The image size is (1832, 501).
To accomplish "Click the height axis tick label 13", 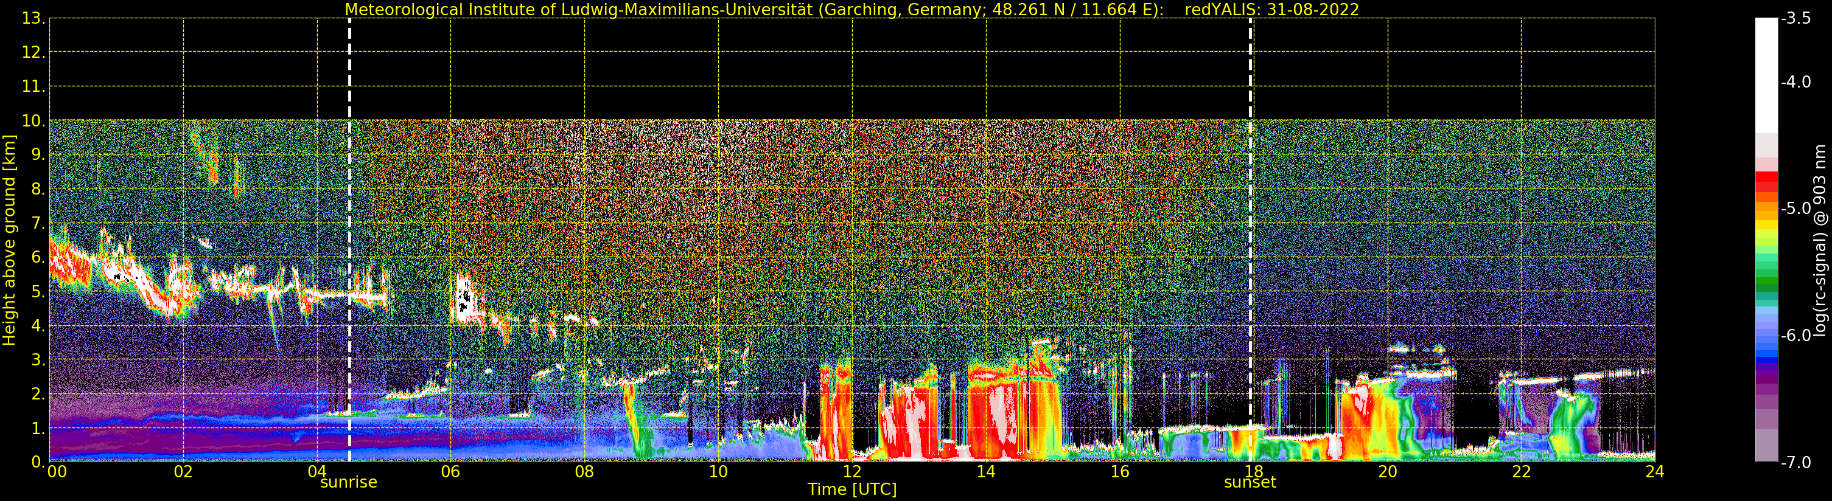I will pos(33,18).
